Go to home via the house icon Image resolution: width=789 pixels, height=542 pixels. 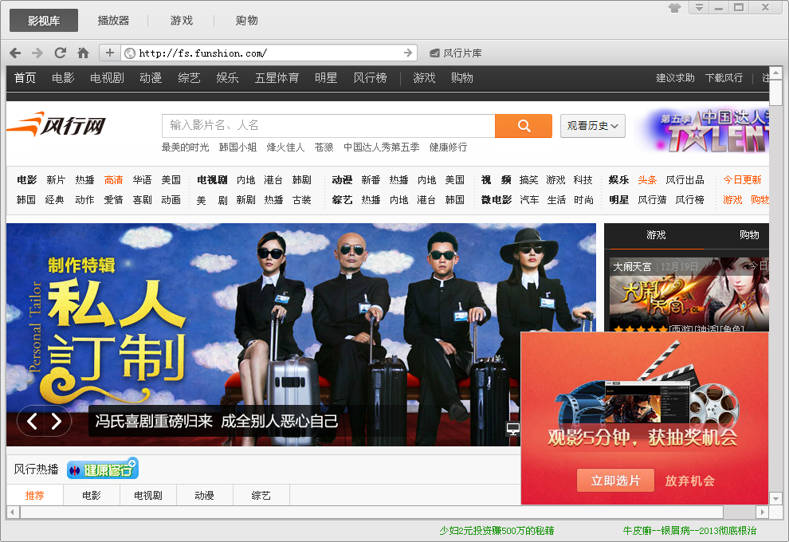coord(83,53)
